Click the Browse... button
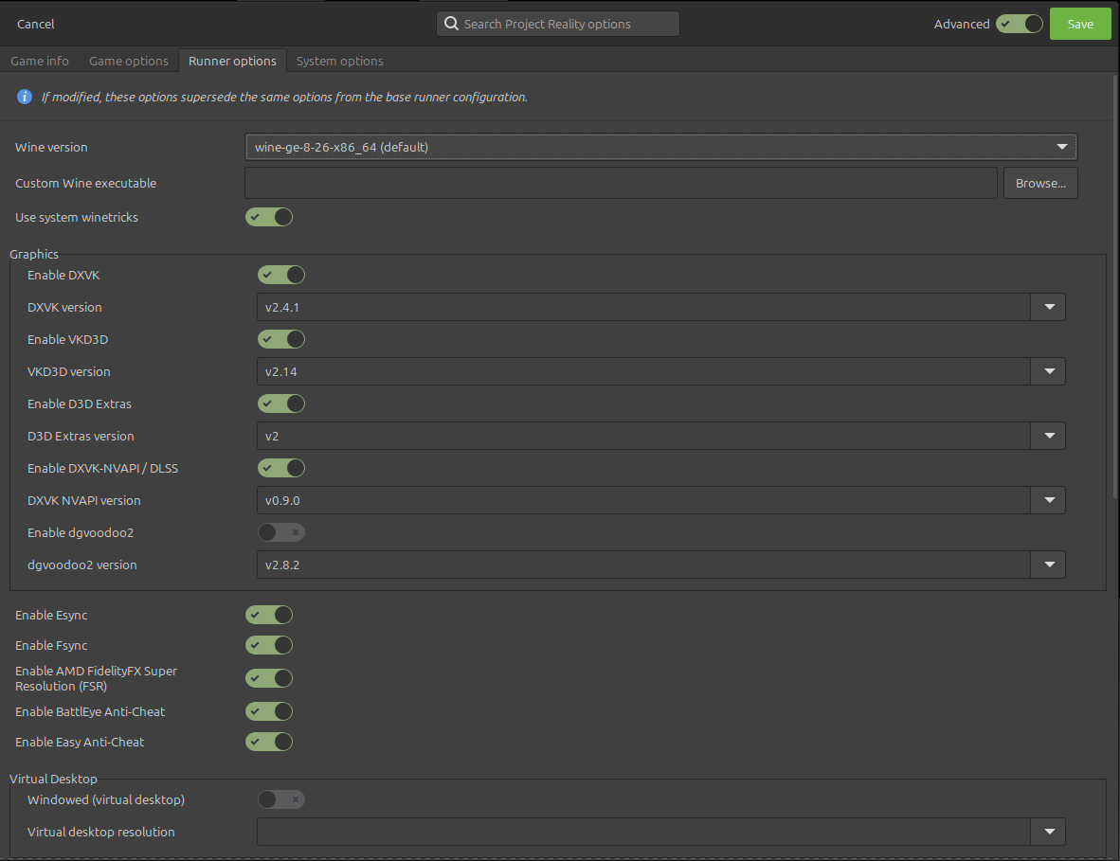This screenshot has width=1120, height=861. coord(1040,183)
